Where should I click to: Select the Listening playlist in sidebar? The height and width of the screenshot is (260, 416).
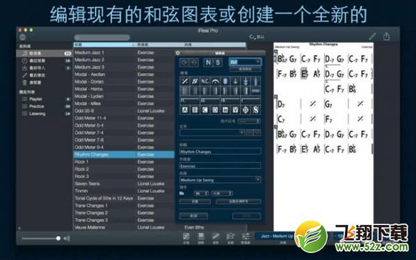pyautogui.click(x=37, y=114)
